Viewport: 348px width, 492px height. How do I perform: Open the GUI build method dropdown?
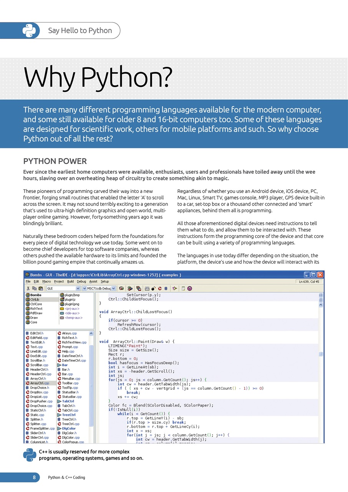tap(78, 288)
